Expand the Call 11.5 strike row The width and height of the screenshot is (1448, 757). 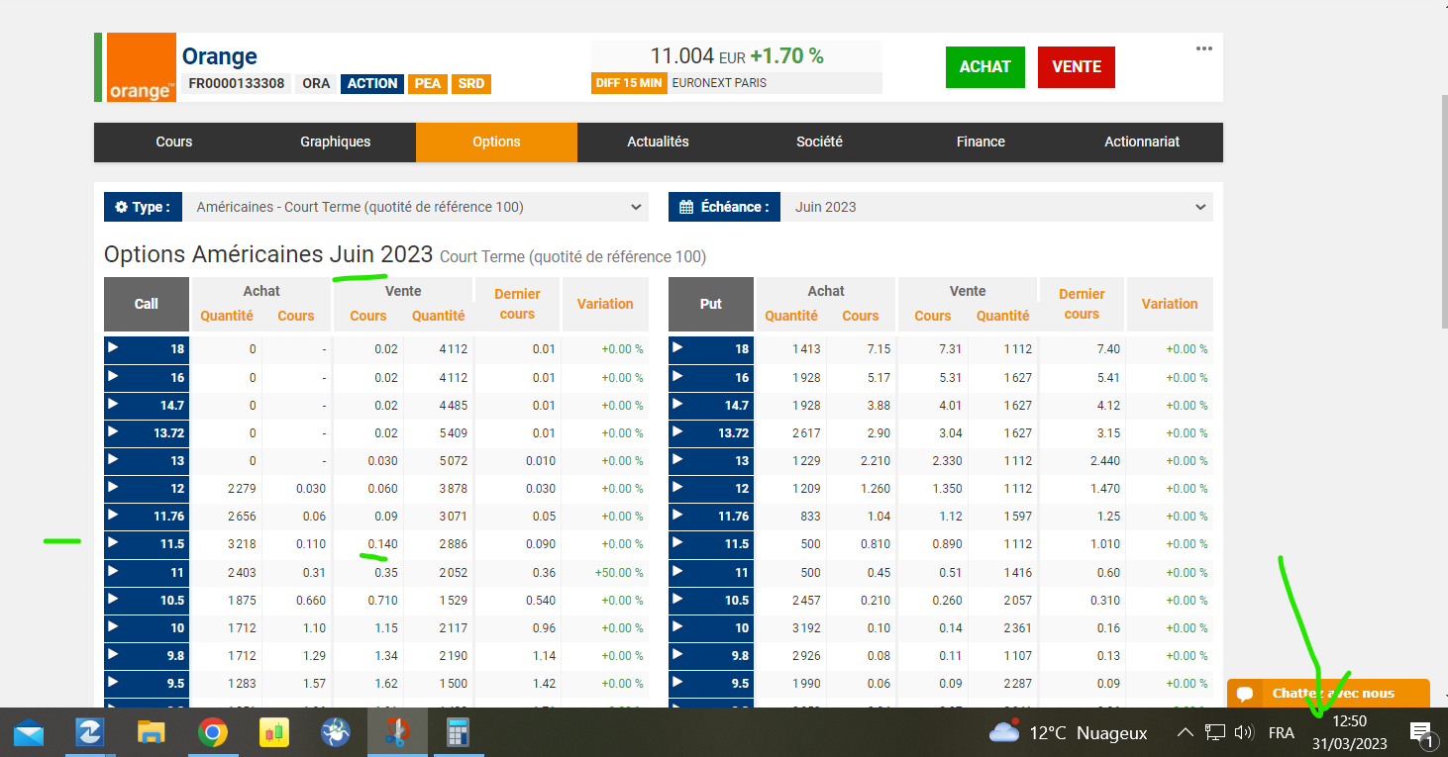click(113, 543)
